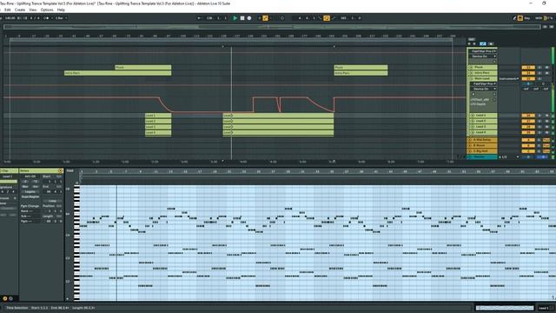Click the Stop button in transport
The height and width of the screenshot is (313, 556).
tap(242, 18)
